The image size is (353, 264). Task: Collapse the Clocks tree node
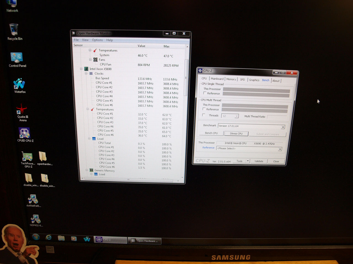coord(86,73)
